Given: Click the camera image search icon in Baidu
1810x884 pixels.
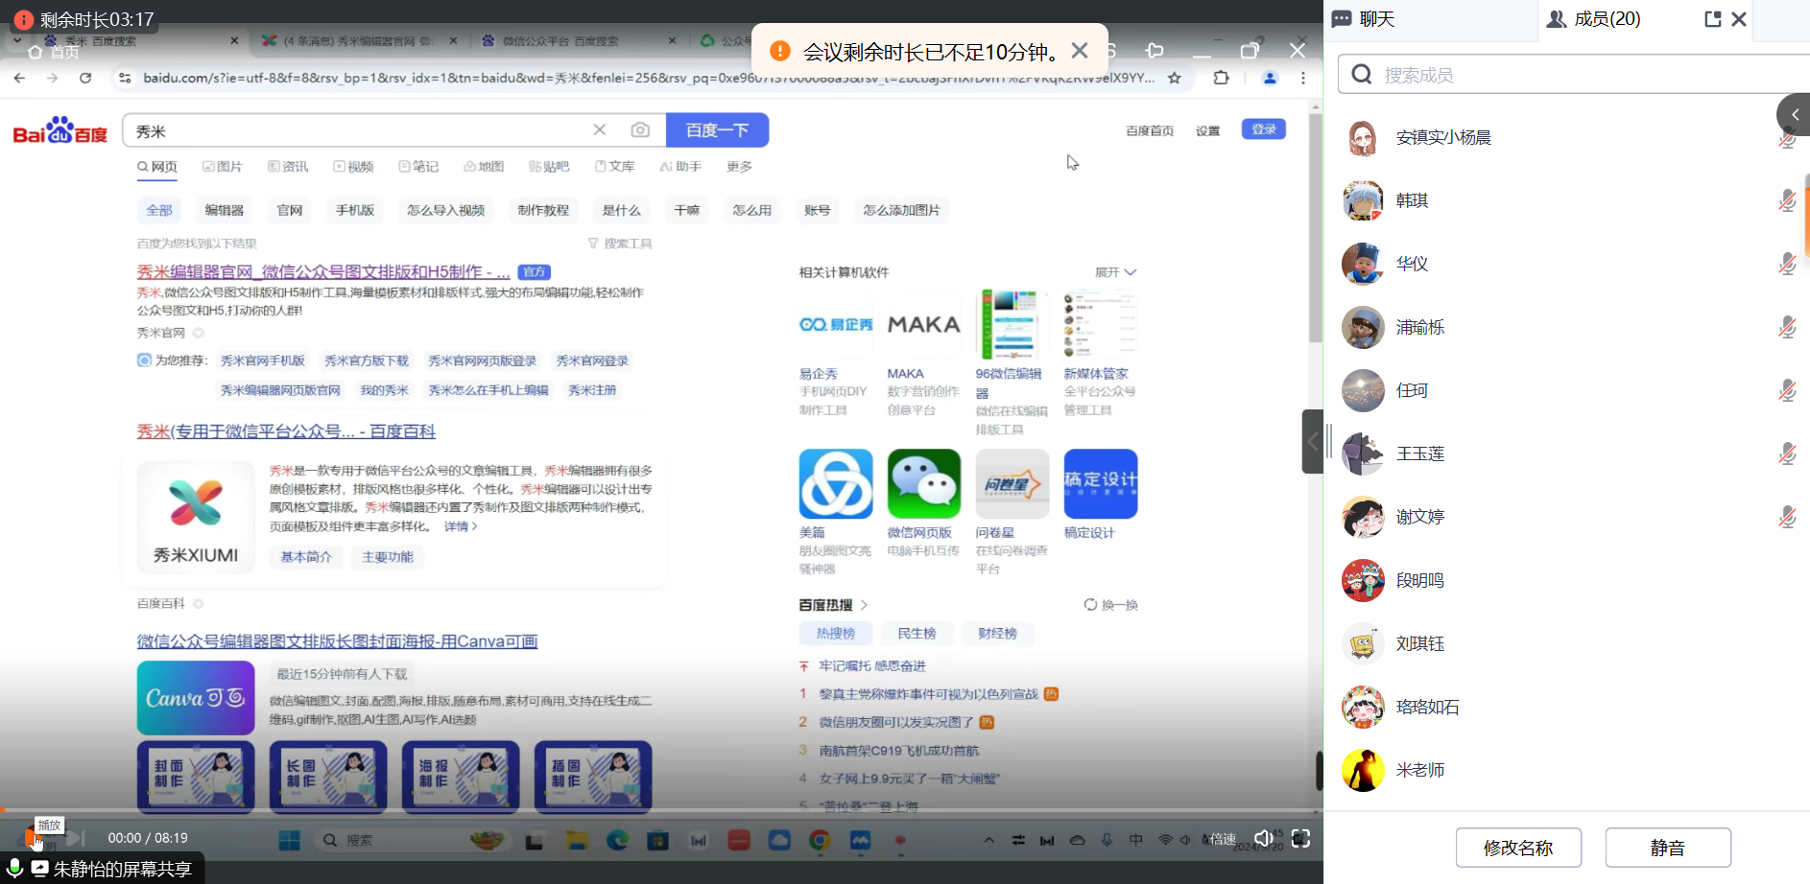Looking at the screenshot, I should [640, 130].
